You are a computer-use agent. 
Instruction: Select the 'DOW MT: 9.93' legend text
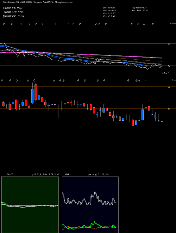click(x=14, y=12)
